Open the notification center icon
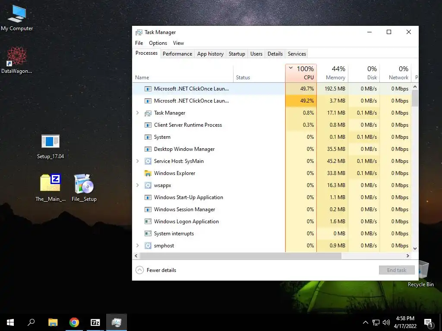This screenshot has width=442, height=331. pyautogui.click(x=429, y=323)
